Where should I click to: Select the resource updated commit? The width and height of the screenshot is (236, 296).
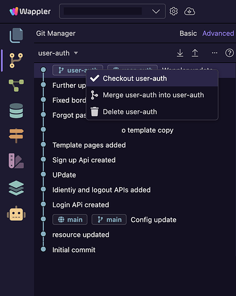(80, 234)
